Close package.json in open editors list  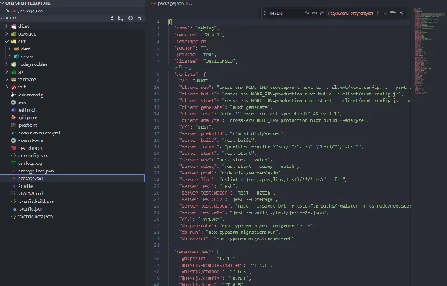click(8, 11)
